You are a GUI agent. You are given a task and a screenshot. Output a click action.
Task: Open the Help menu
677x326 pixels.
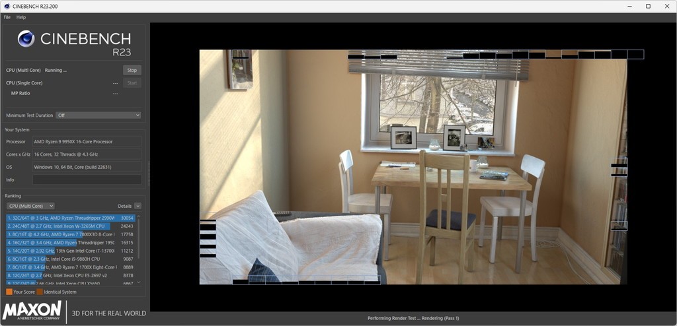pyautogui.click(x=21, y=17)
